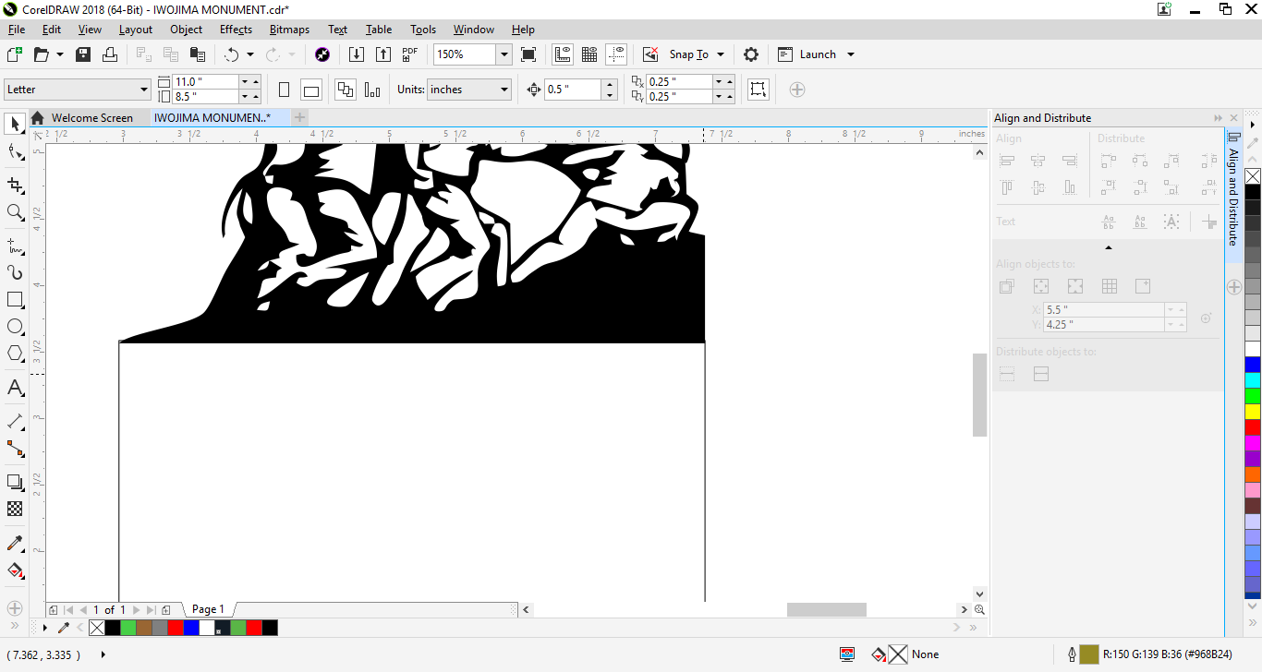Set page to landscape orientation
1262x672 pixels.
click(311, 90)
